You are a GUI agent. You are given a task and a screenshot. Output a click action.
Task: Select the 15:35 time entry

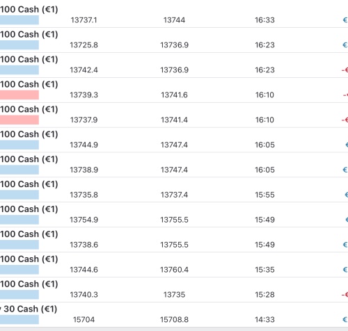pyautogui.click(x=264, y=270)
